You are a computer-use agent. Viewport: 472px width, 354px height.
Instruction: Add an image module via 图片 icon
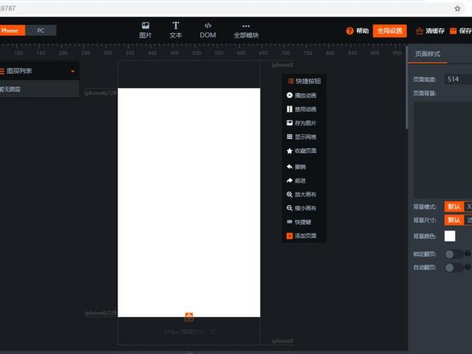pyautogui.click(x=145, y=30)
